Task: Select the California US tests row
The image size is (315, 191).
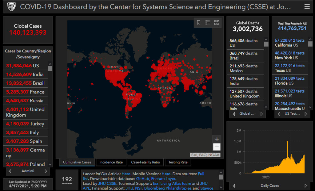Action: pos(290,43)
